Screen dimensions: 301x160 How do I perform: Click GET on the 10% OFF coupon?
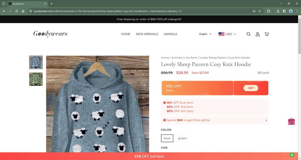pyautogui.click(x=251, y=88)
